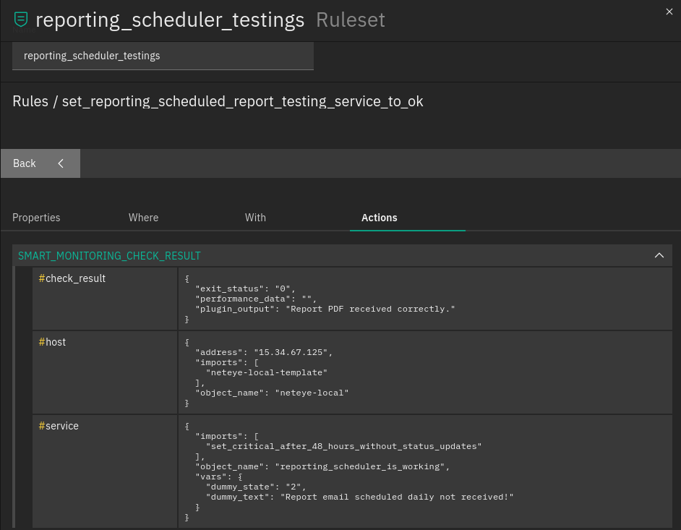
Task: Click the service JSON value with dummy_state
Action: (424, 471)
